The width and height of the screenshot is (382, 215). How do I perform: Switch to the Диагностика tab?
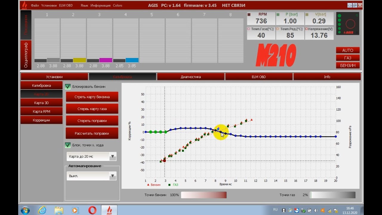click(191, 77)
